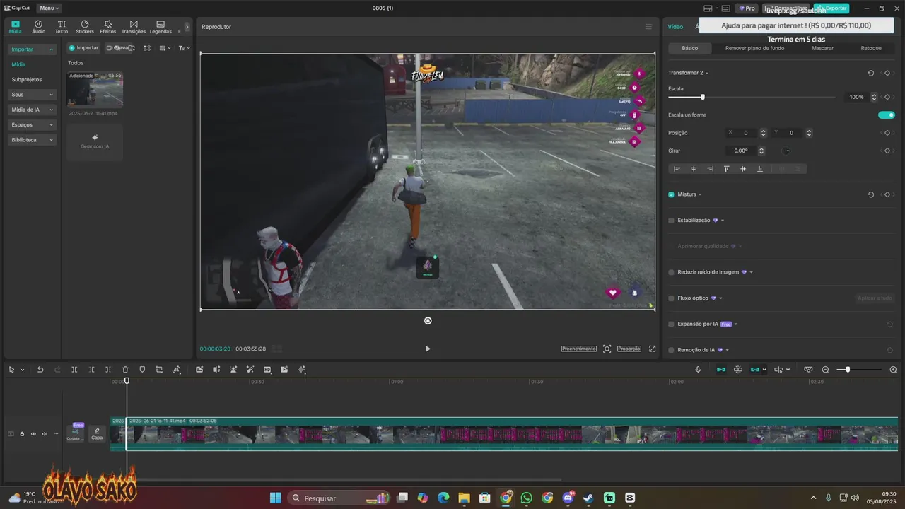The image size is (905, 509).
Task: Add a marker with the shield marker icon
Action: (142, 370)
